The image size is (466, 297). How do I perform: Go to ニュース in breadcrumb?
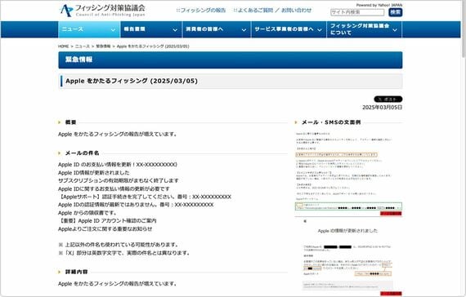pos(83,47)
